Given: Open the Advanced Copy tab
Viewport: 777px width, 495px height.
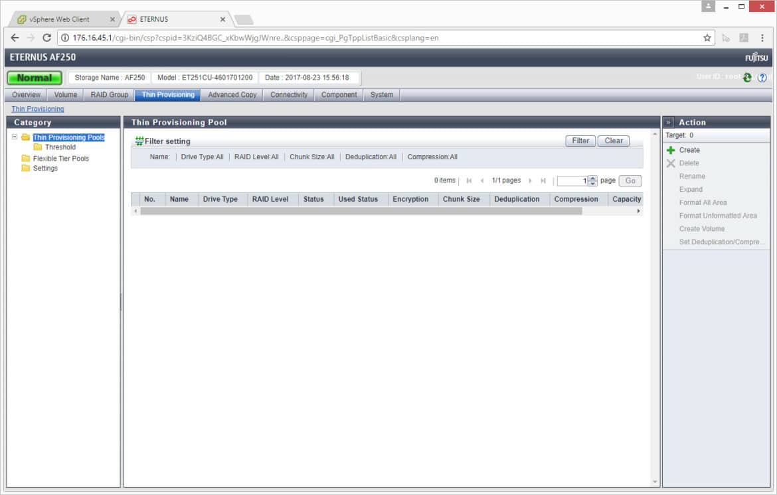Looking at the screenshot, I should tap(232, 94).
